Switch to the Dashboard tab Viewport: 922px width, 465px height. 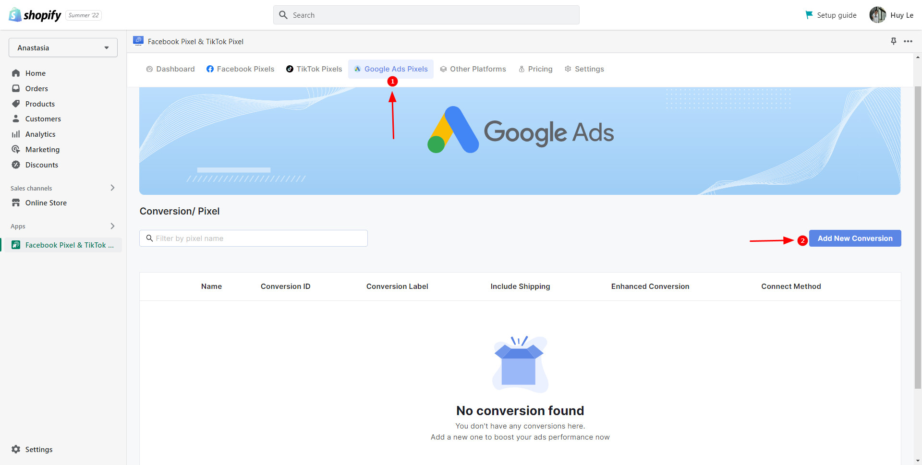click(170, 69)
